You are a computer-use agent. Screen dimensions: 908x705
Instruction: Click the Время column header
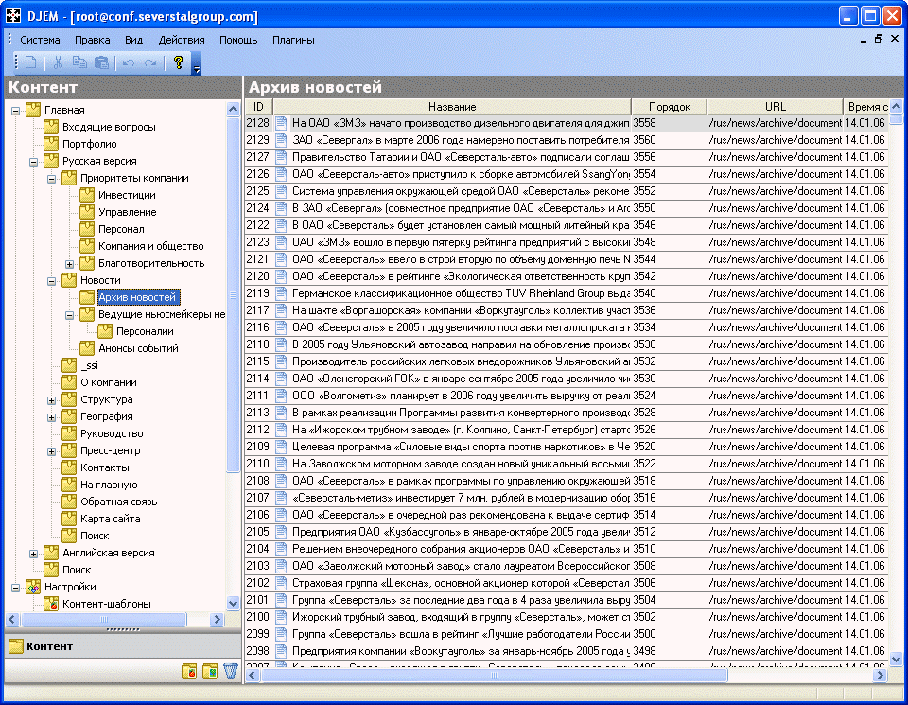click(866, 107)
